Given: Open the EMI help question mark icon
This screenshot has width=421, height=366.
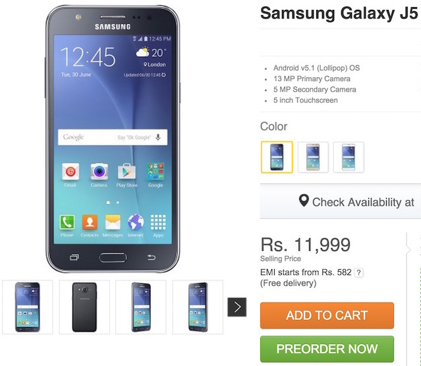Looking at the screenshot, I should pyautogui.click(x=358, y=273).
